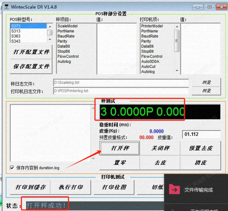Click 文件传输完成 notification text
The height and width of the screenshot is (211, 228).
[199, 190]
